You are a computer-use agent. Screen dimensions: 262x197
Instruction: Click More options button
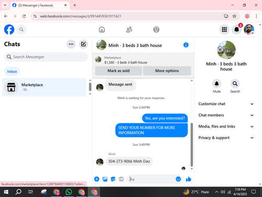click(x=167, y=71)
